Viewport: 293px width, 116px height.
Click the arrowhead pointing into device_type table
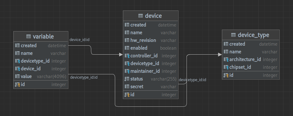click(x=220, y=55)
